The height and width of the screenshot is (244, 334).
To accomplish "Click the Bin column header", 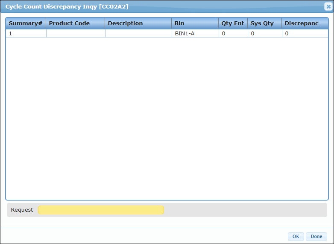I will [x=195, y=23].
